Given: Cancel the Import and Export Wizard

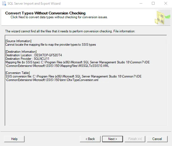Looking at the screenshot, I should point(157,139).
